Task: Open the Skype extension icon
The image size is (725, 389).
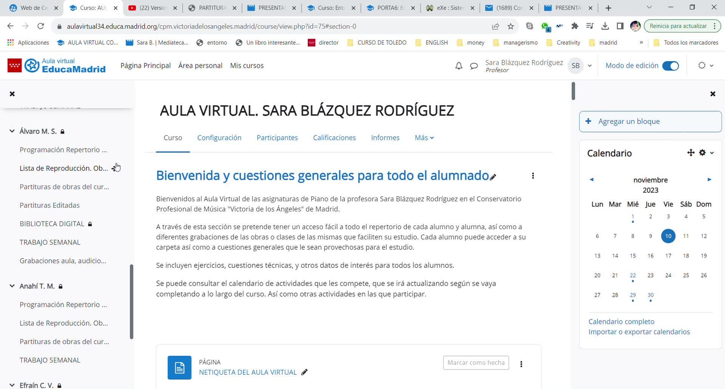Action: point(529,26)
